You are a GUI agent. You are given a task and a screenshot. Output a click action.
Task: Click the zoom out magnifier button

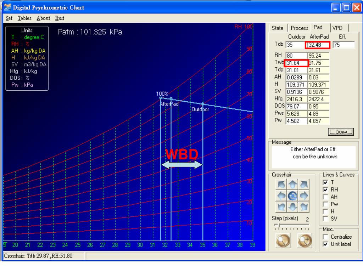(x=283, y=240)
